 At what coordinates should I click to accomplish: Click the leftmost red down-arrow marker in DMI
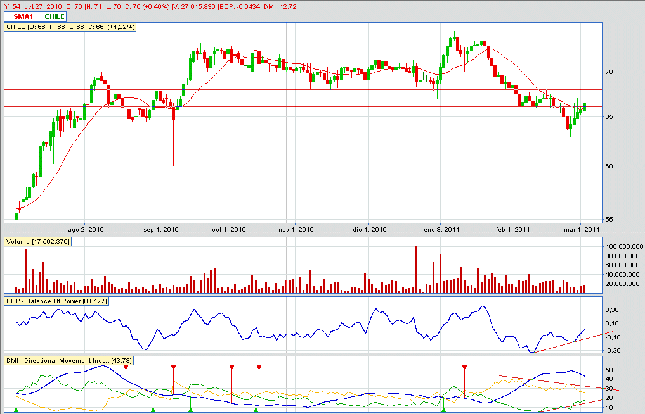[126, 367]
